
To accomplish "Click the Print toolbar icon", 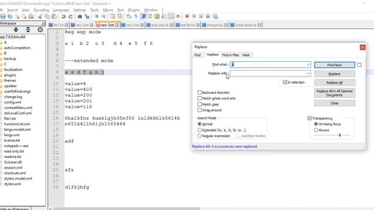I will coord(31,16).
